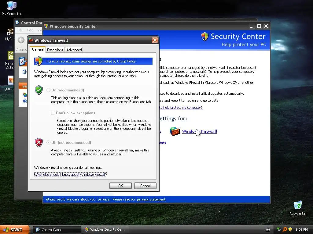Viewport: 313px width, 234px height.
Task: Open the Start menu
Action: (x=15, y=230)
